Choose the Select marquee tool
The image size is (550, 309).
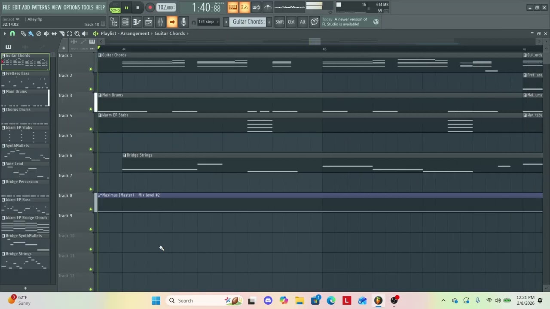(x=70, y=33)
